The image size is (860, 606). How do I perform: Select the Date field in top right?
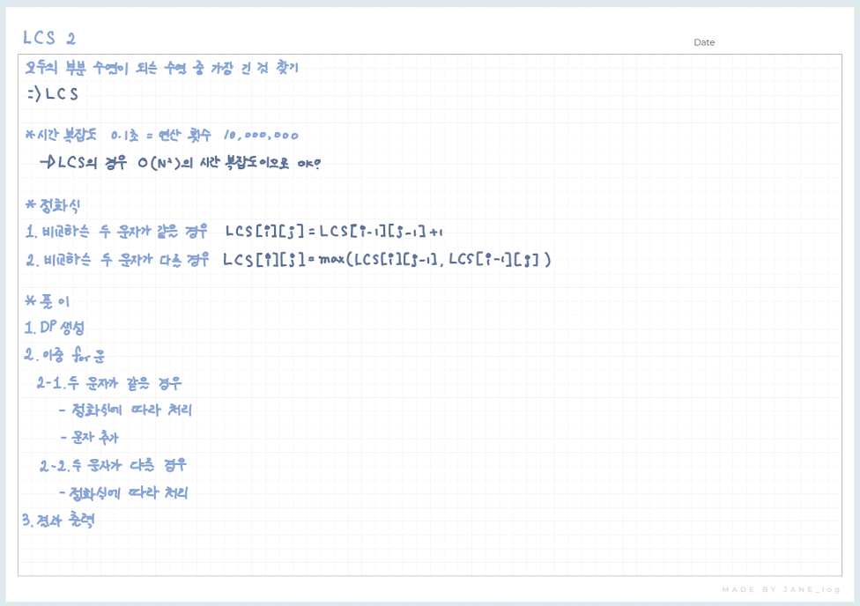[x=704, y=41]
